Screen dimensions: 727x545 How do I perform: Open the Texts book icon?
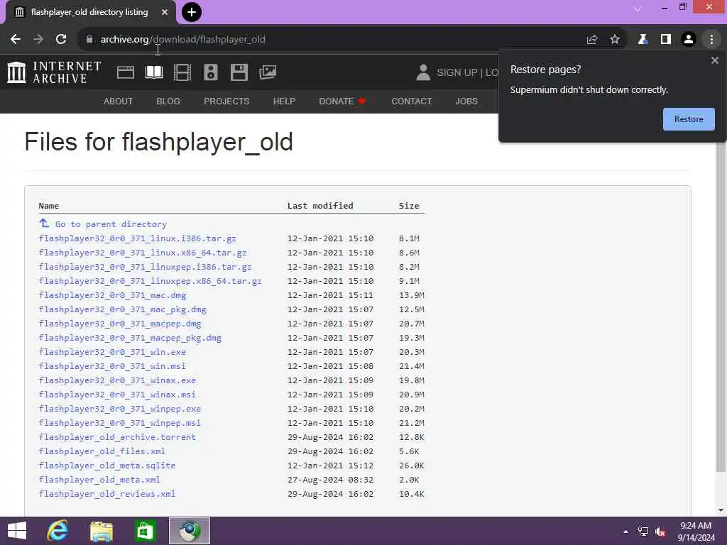(x=154, y=72)
